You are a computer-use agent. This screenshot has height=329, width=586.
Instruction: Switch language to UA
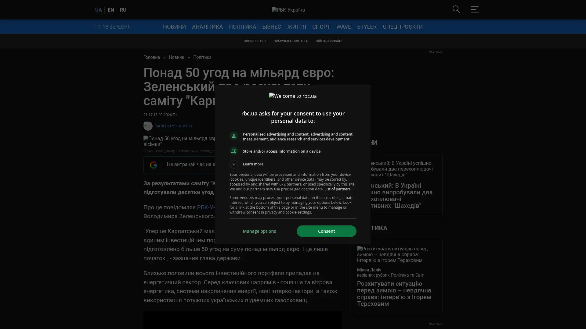[98, 10]
